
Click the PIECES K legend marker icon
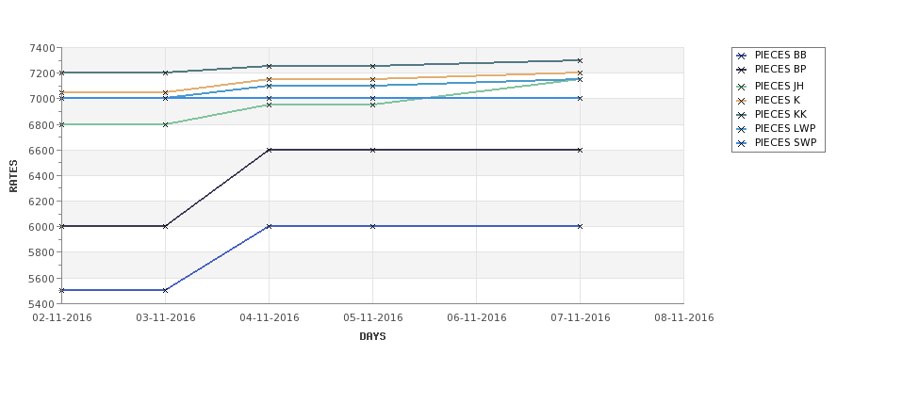tap(742, 102)
